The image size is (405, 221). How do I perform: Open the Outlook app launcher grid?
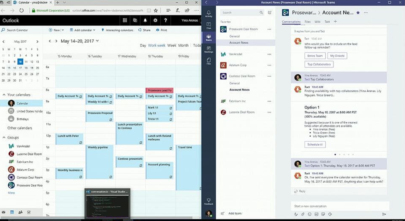tap(125, 21)
